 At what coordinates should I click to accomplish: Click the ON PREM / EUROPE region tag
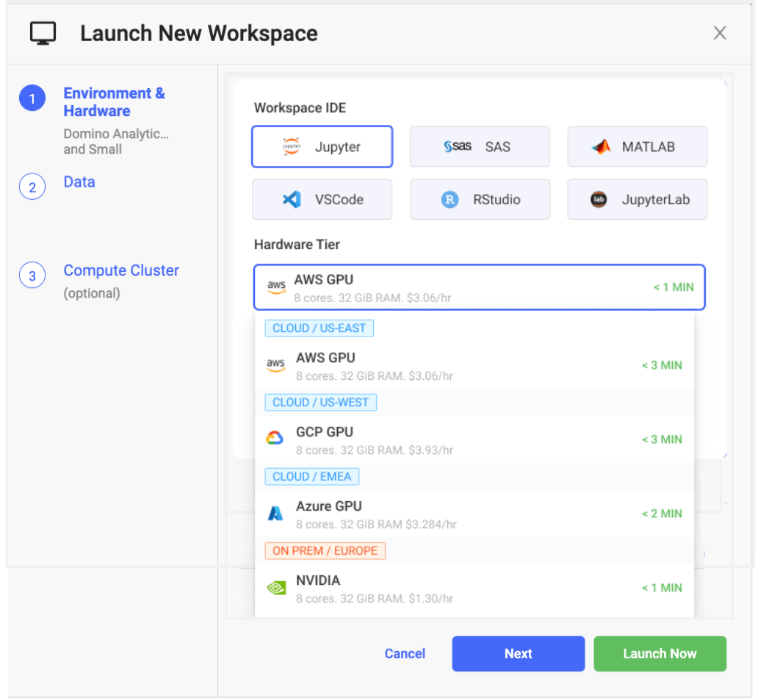tap(325, 550)
